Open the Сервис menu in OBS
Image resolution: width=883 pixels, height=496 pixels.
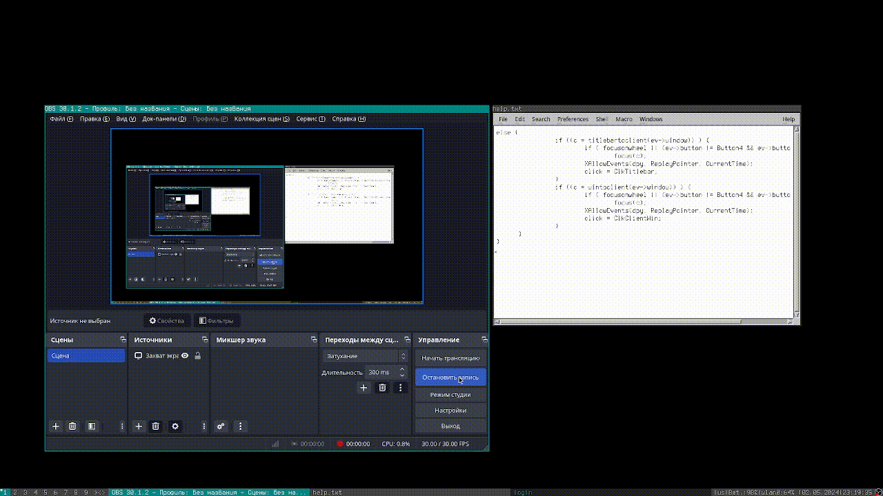(310, 119)
